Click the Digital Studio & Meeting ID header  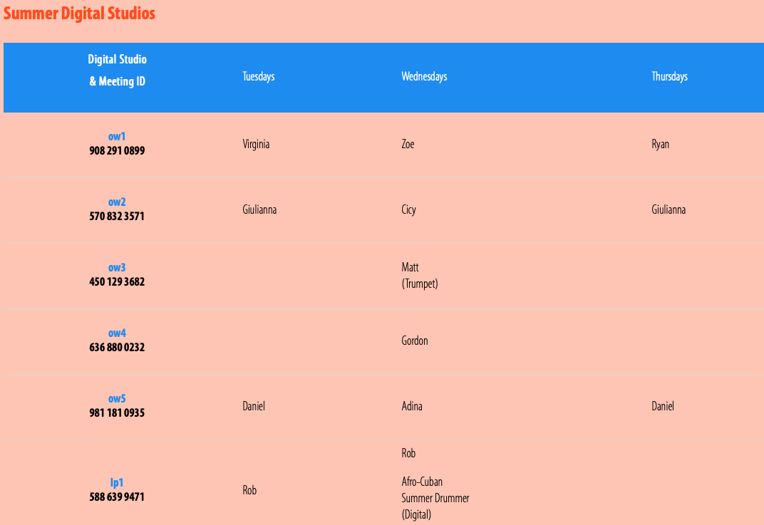coord(117,70)
